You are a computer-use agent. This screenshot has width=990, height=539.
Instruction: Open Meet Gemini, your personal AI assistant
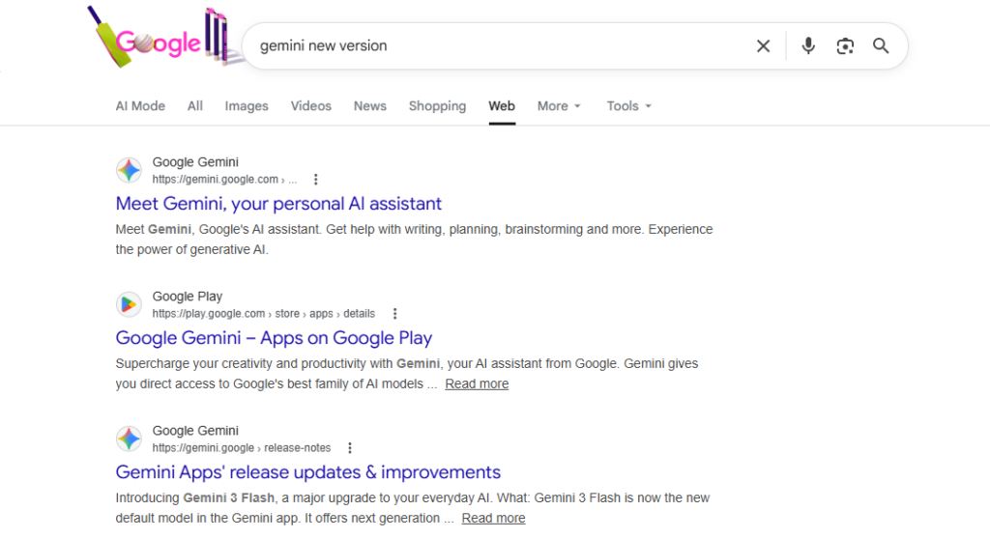[278, 204]
